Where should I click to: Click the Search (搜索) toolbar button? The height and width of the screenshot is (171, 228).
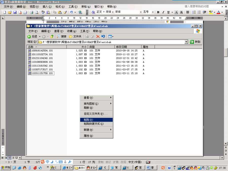coord(62,36)
